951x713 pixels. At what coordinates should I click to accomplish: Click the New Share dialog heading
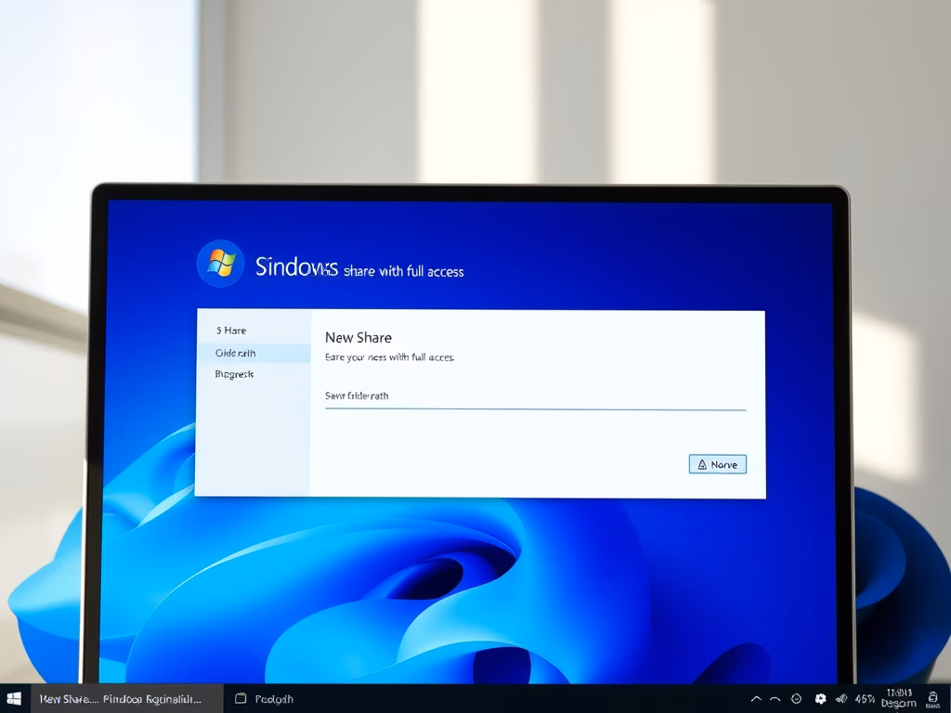pyautogui.click(x=358, y=338)
